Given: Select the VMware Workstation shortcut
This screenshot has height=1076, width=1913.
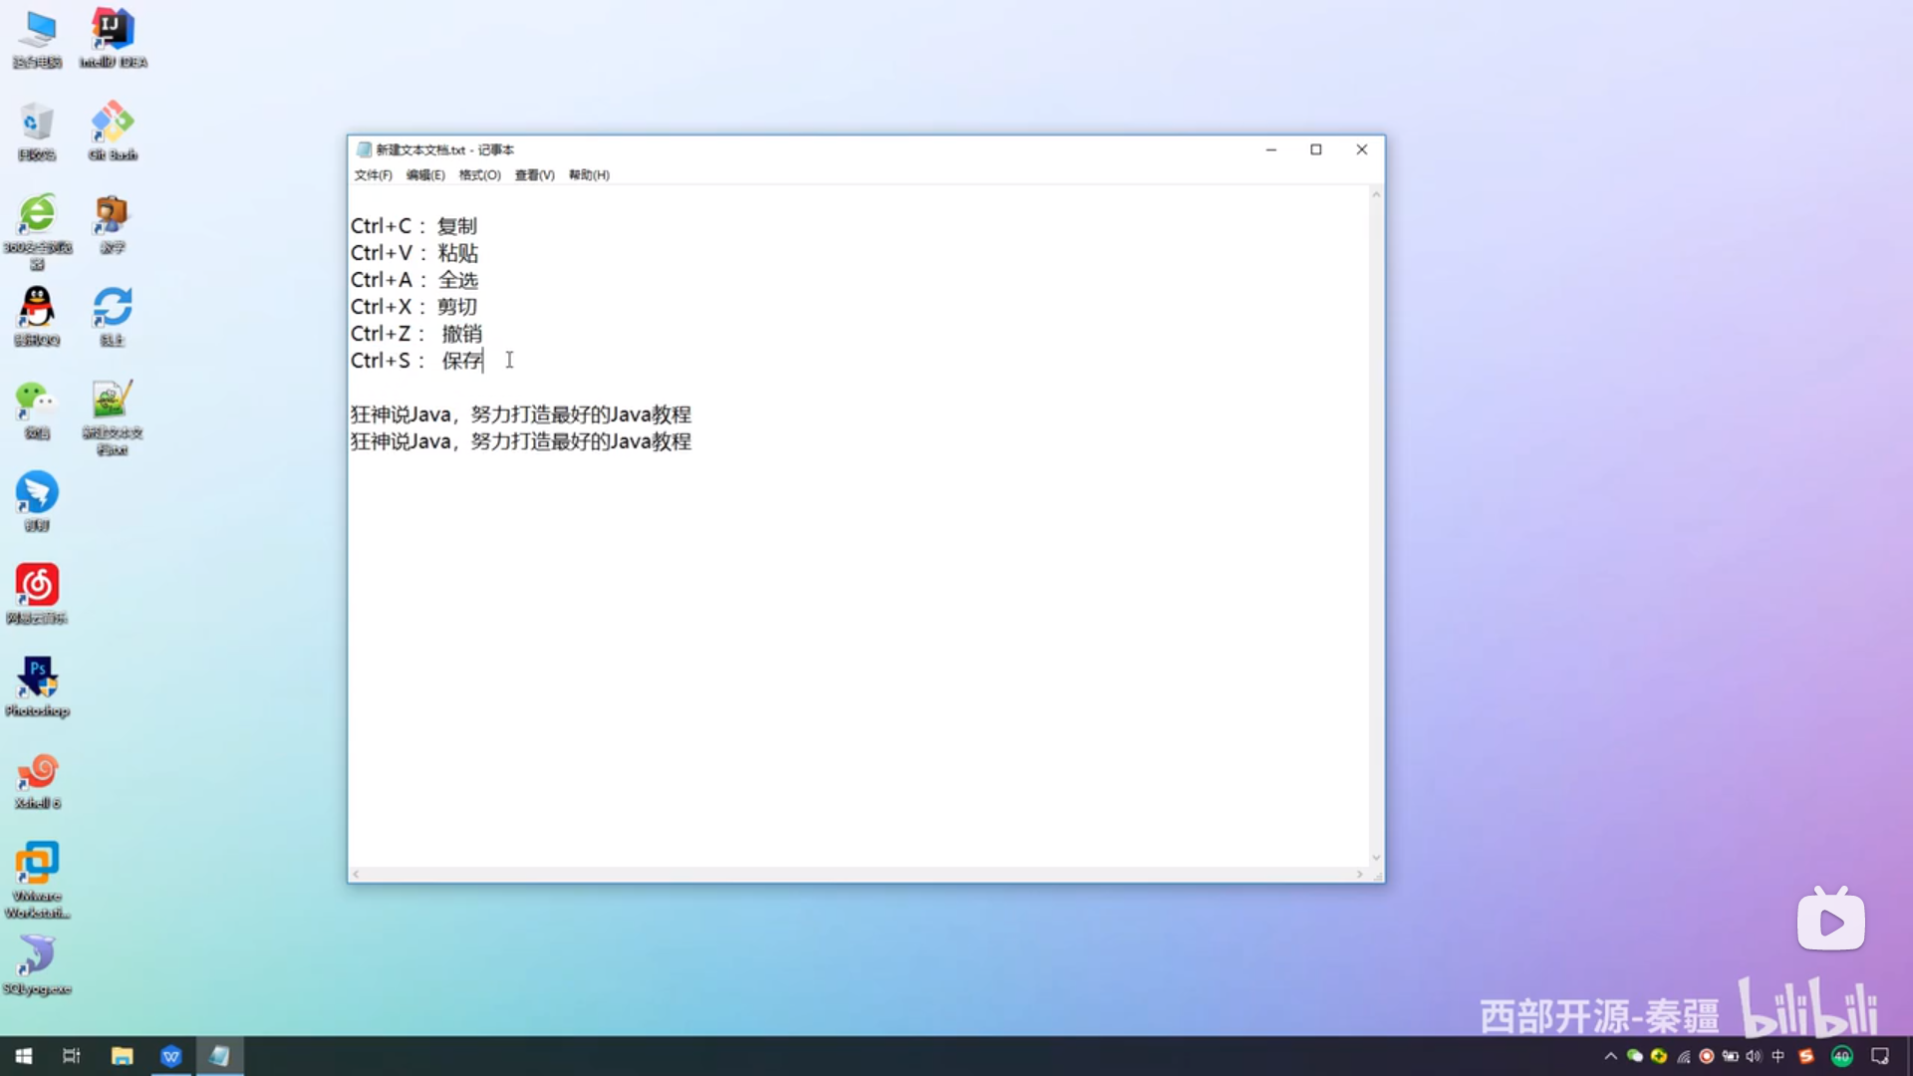Looking at the screenshot, I should pyautogui.click(x=38, y=864).
